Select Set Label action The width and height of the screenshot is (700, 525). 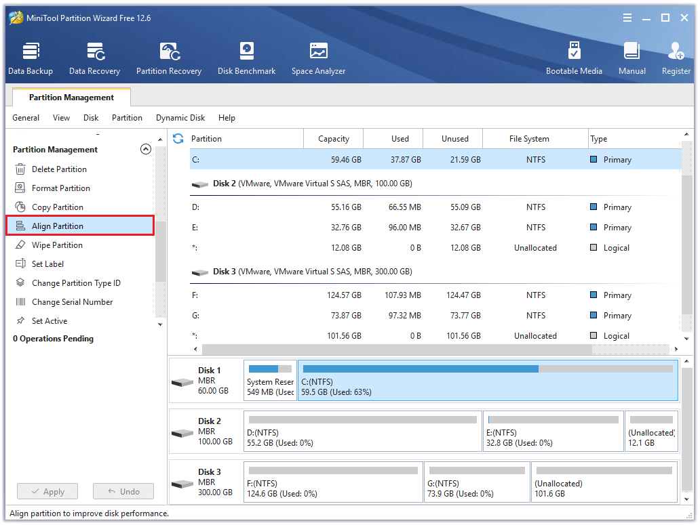[x=47, y=264]
